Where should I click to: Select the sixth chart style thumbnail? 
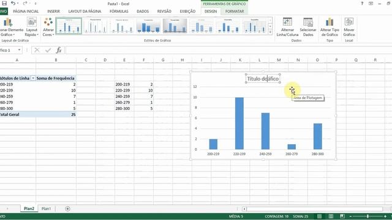pyautogui.click(x=202, y=26)
